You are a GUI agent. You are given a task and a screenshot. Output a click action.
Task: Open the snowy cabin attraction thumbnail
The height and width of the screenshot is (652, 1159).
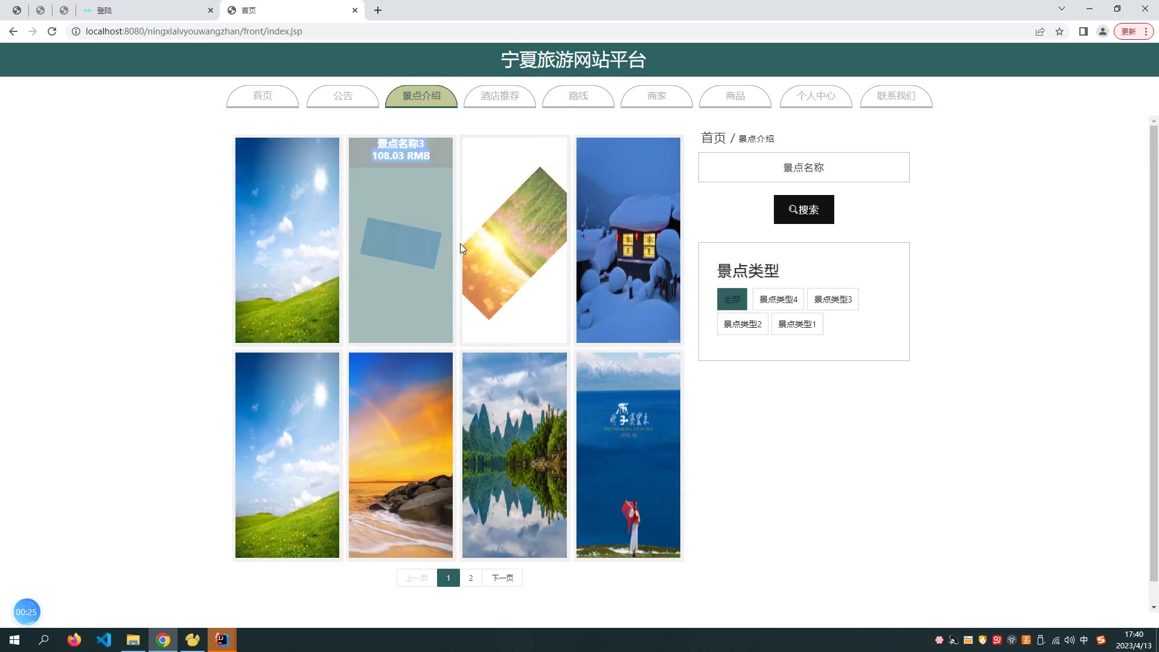coord(628,240)
